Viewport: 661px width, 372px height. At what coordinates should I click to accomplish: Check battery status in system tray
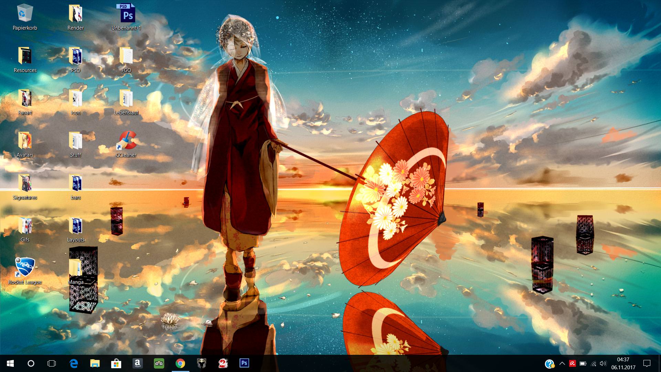583,363
